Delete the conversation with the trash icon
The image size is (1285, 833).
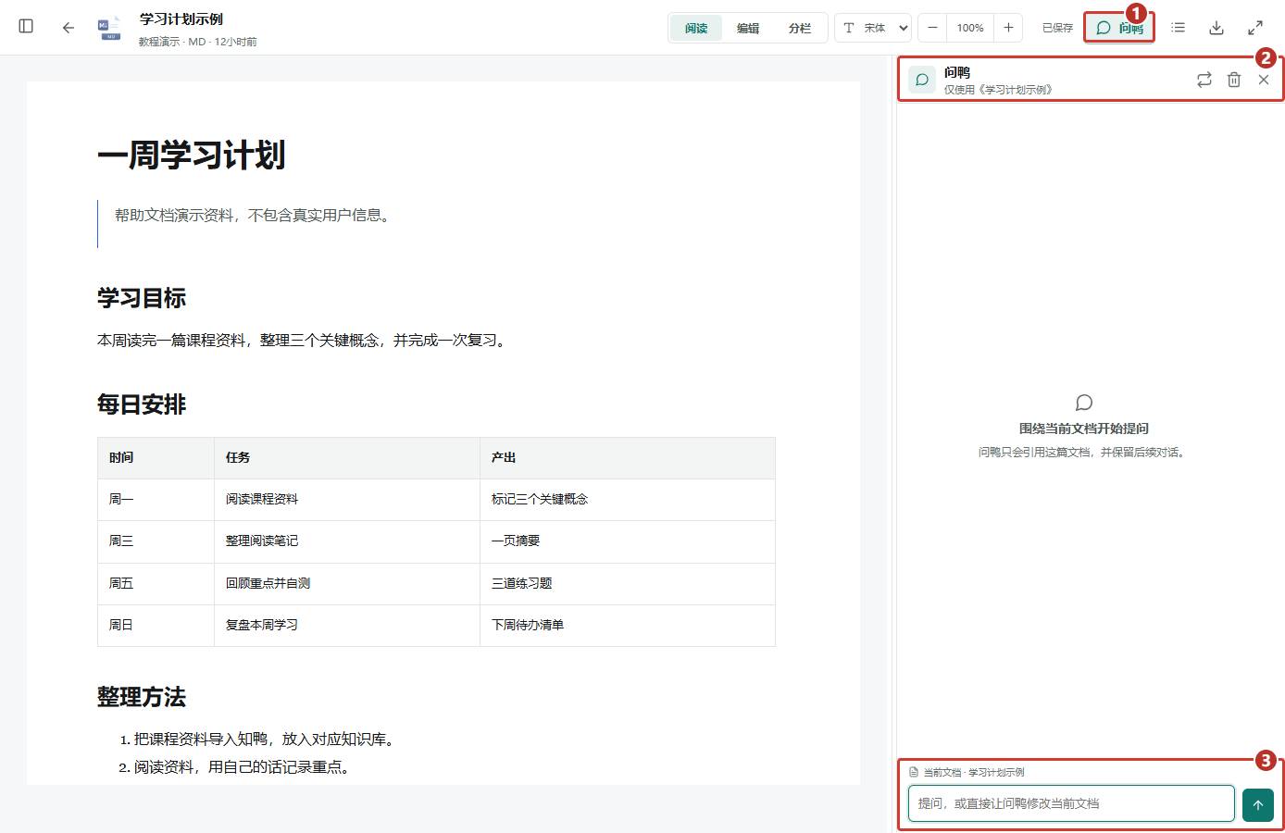[1234, 80]
